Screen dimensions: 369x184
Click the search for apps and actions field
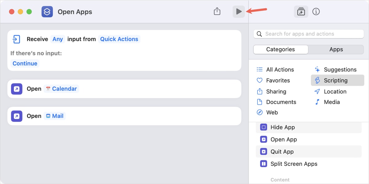(308, 34)
